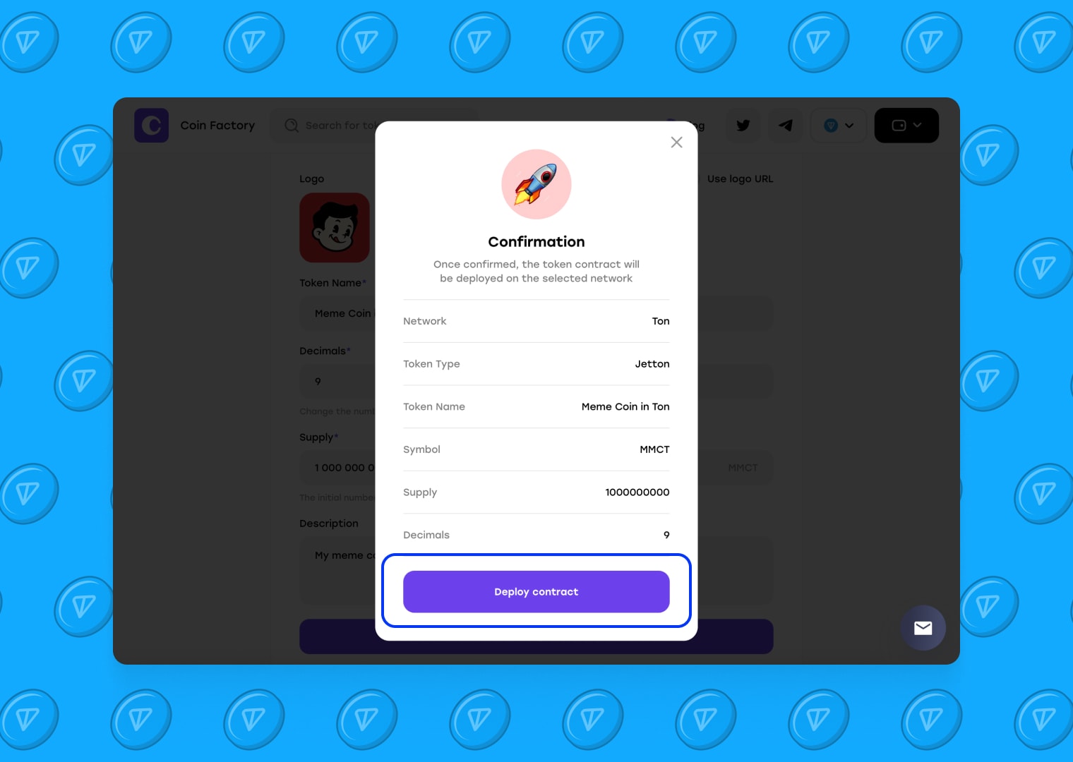1073x762 pixels.
Task: Click the wallet icon in black button
Action: point(899,126)
